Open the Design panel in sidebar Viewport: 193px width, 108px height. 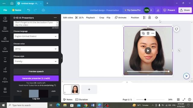[x=5, y=19]
